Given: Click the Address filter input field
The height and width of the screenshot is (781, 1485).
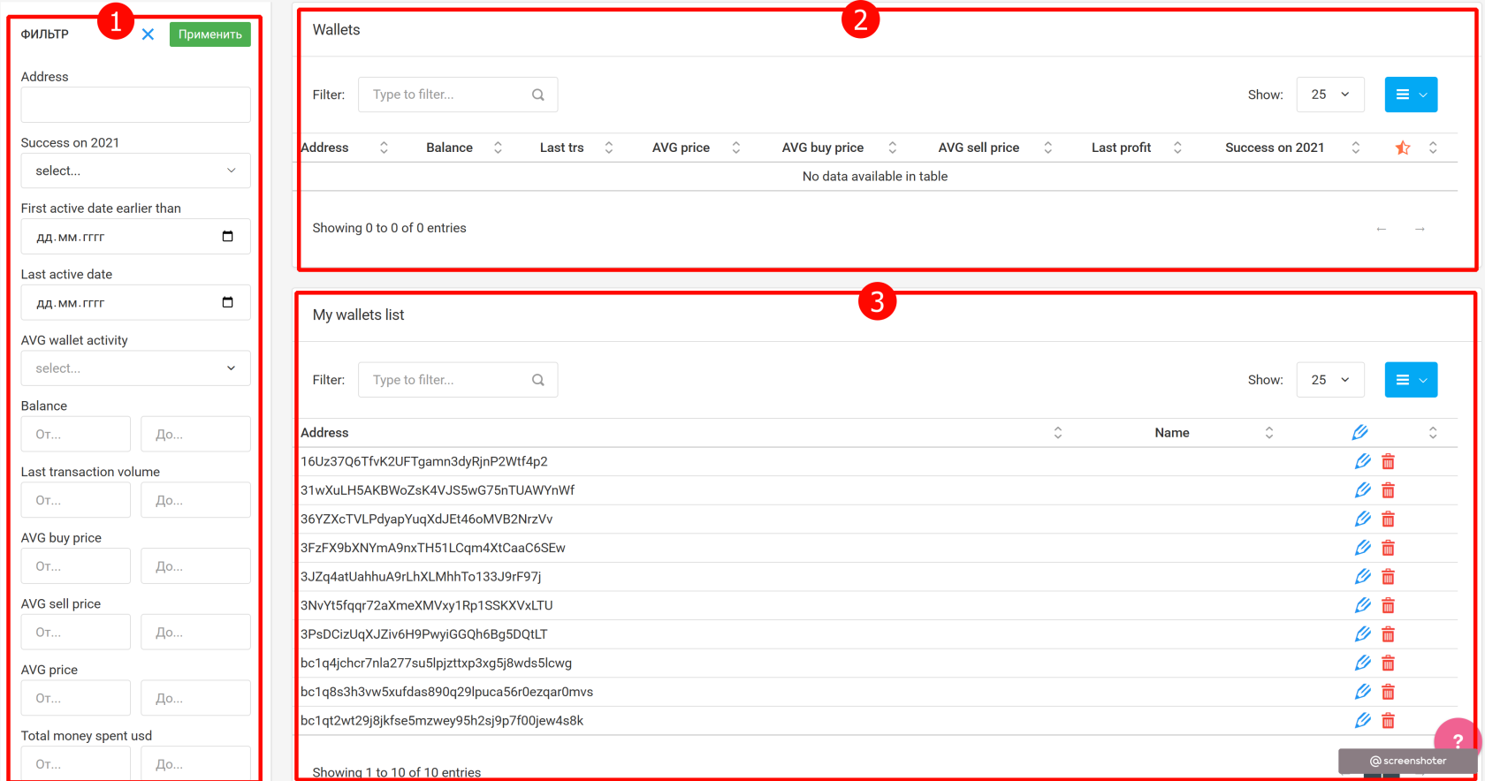Looking at the screenshot, I should [x=135, y=105].
